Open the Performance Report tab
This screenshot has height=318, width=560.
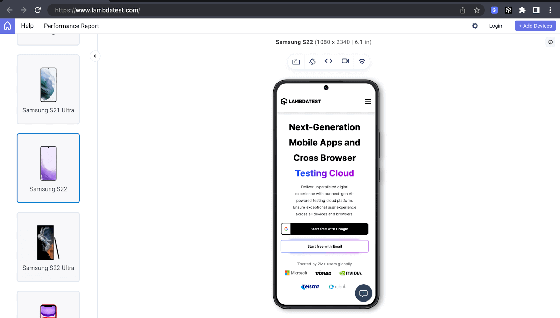tap(71, 26)
